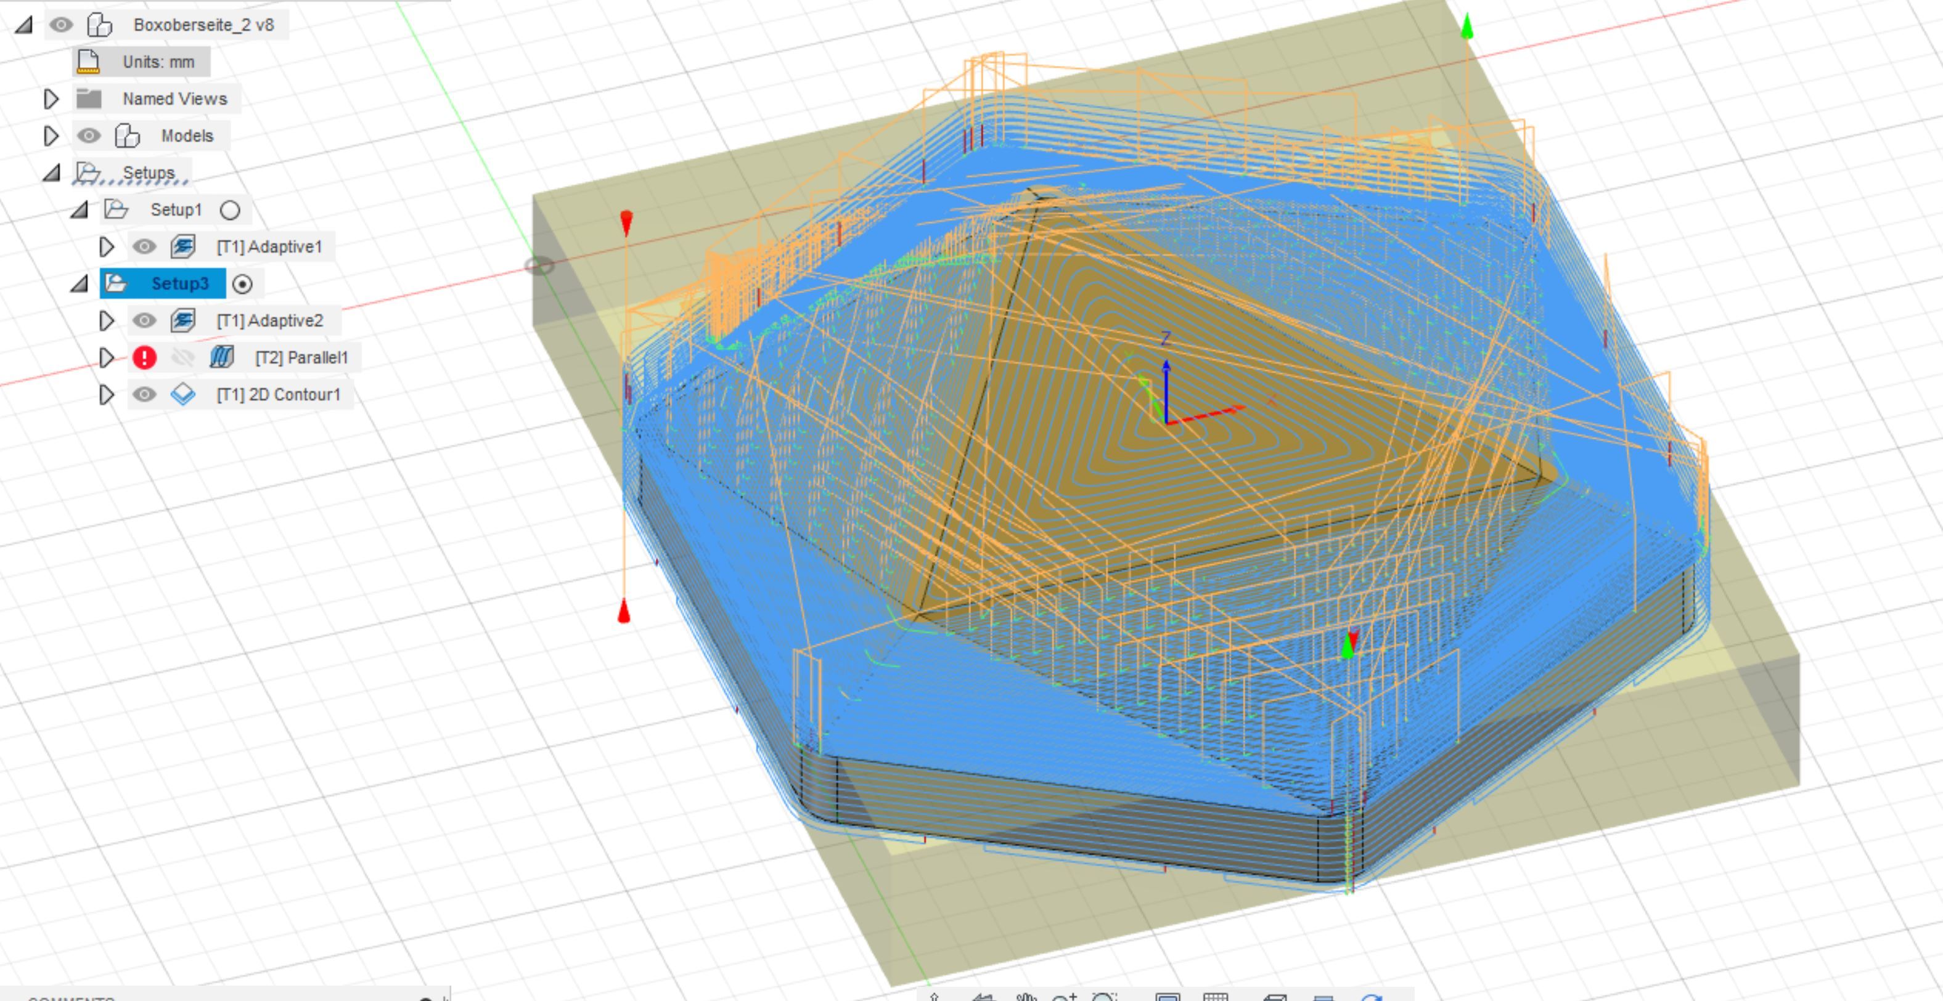Hide the [T1] Adaptive2 toolpath

point(144,320)
